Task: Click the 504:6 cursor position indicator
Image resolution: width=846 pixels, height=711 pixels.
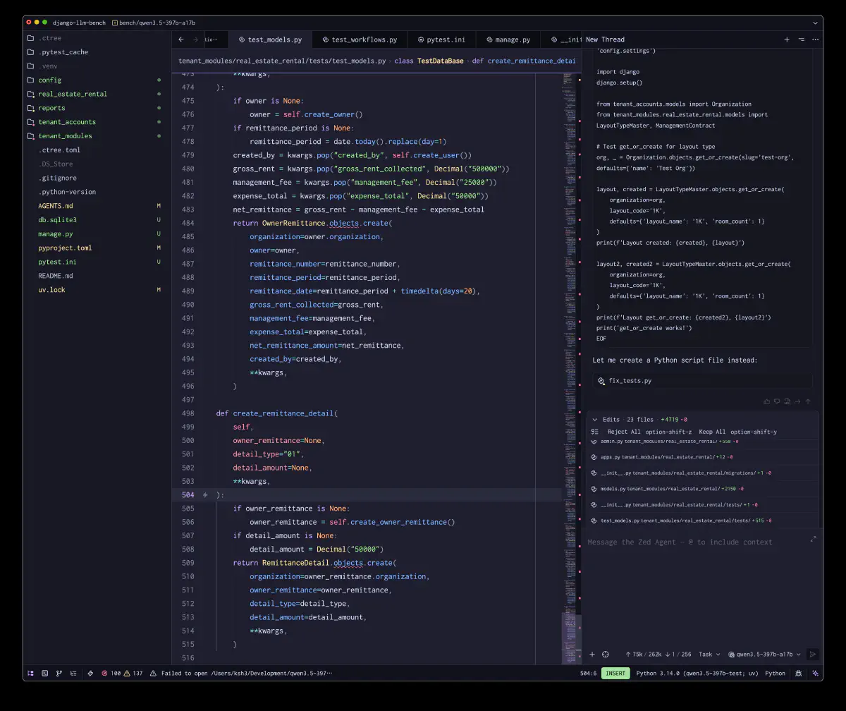Action: (x=588, y=673)
